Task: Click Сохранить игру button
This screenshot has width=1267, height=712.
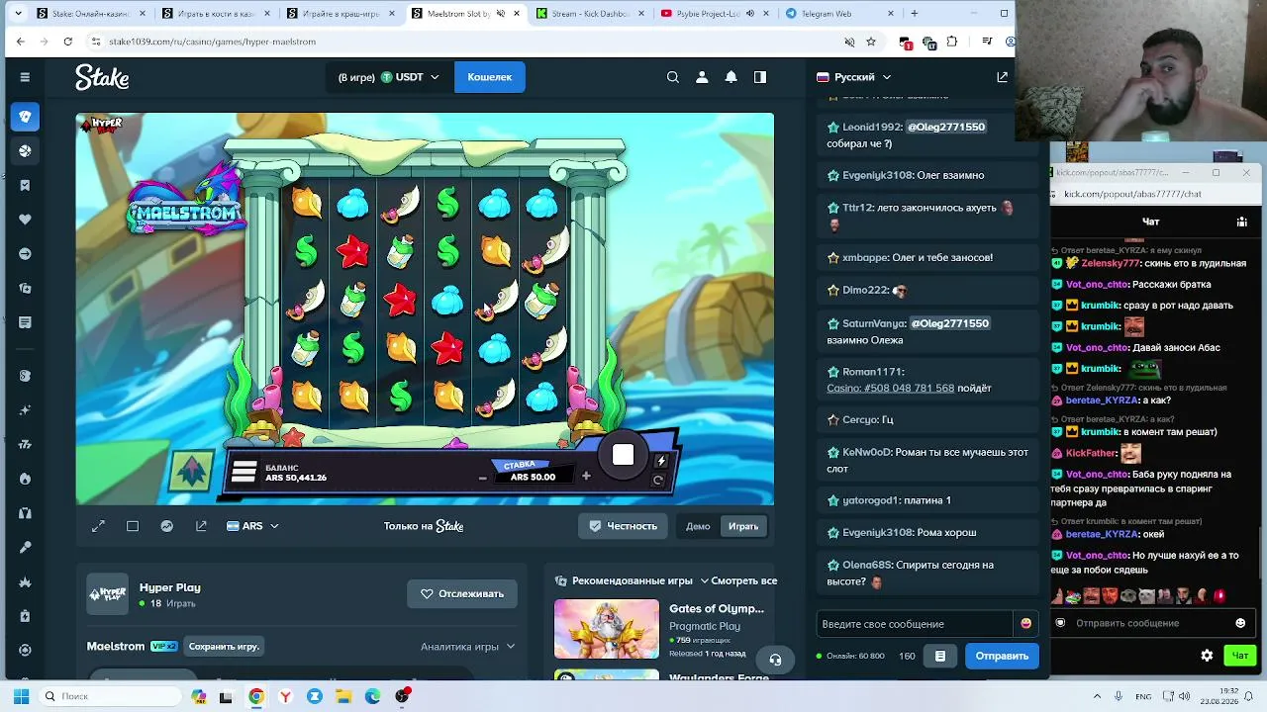Action: pos(224,647)
